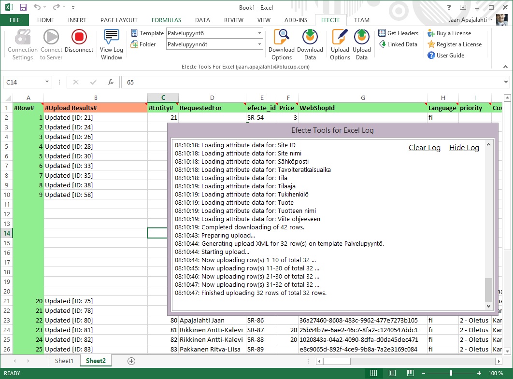This screenshot has height=379, width=513.
Task: Click the log window scrollbar thumb
Action: 488,289
